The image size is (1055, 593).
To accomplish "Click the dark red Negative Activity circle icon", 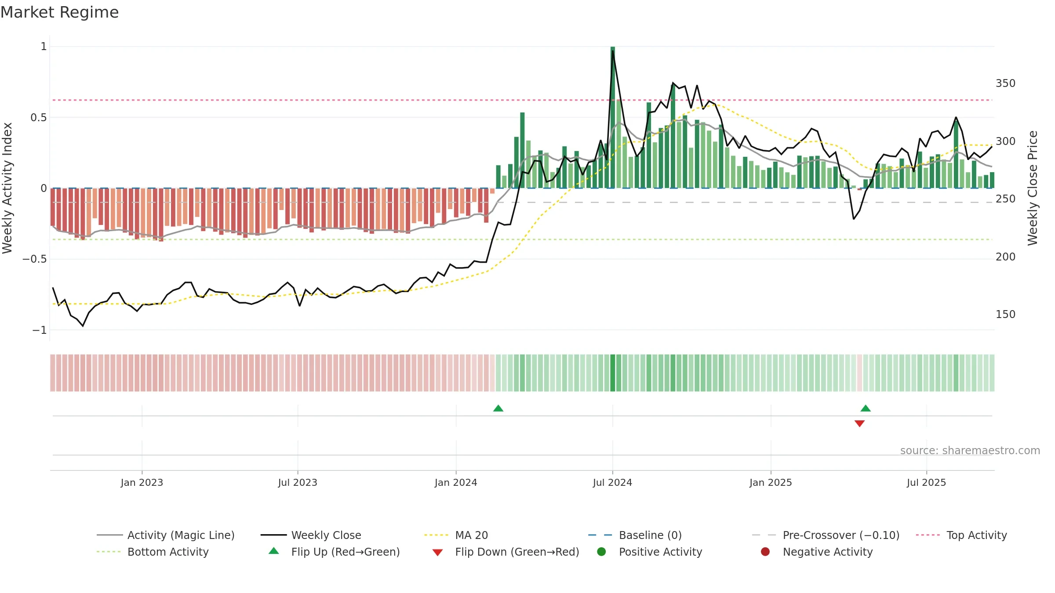I will [x=765, y=552].
